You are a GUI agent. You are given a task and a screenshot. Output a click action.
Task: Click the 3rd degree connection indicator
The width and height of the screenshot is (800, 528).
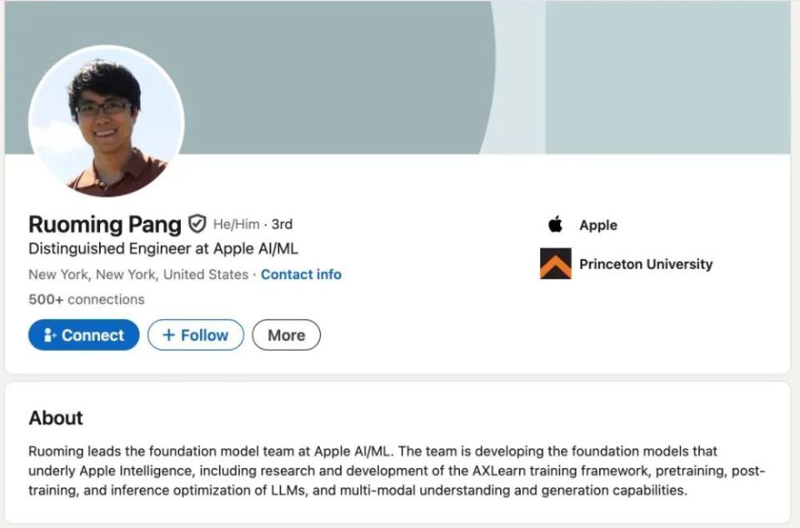(x=282, y=224)
